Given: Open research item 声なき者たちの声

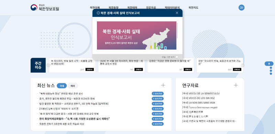Looking at the screenshot, I should [x=195, y=116].
